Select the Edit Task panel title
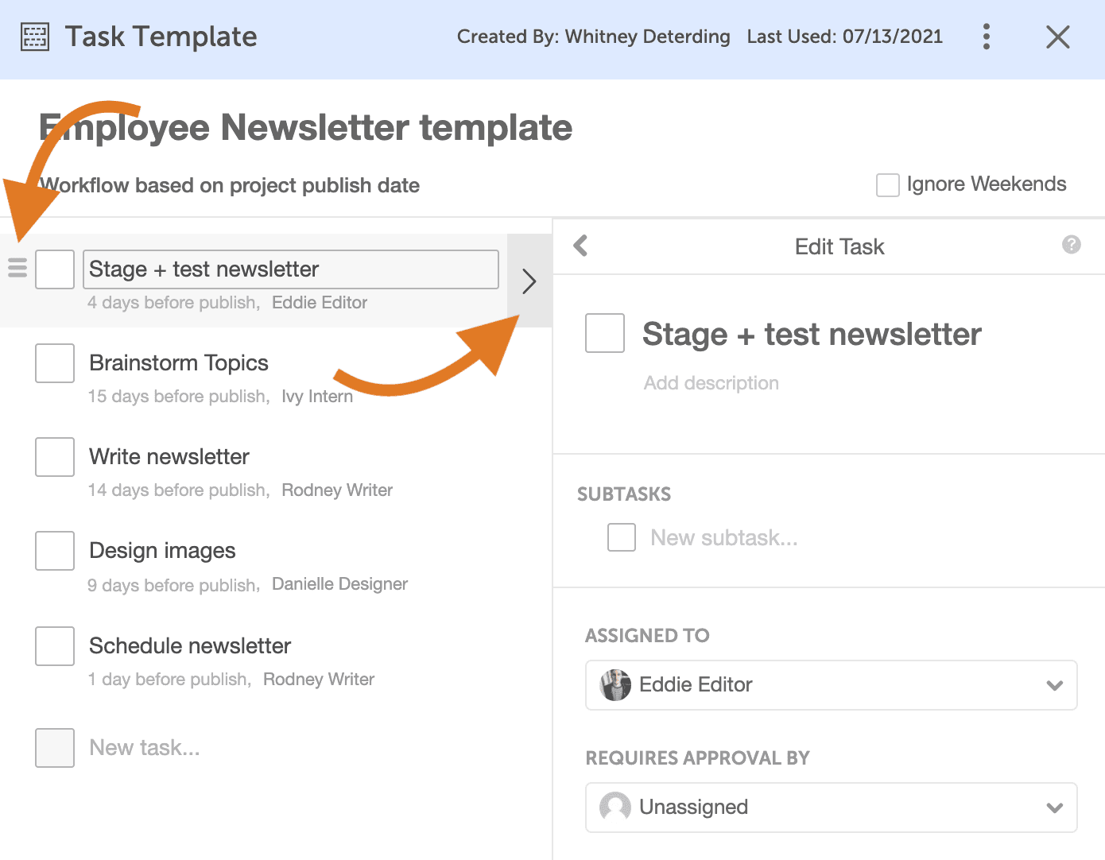1105x860 pixels. click(839, 246)
